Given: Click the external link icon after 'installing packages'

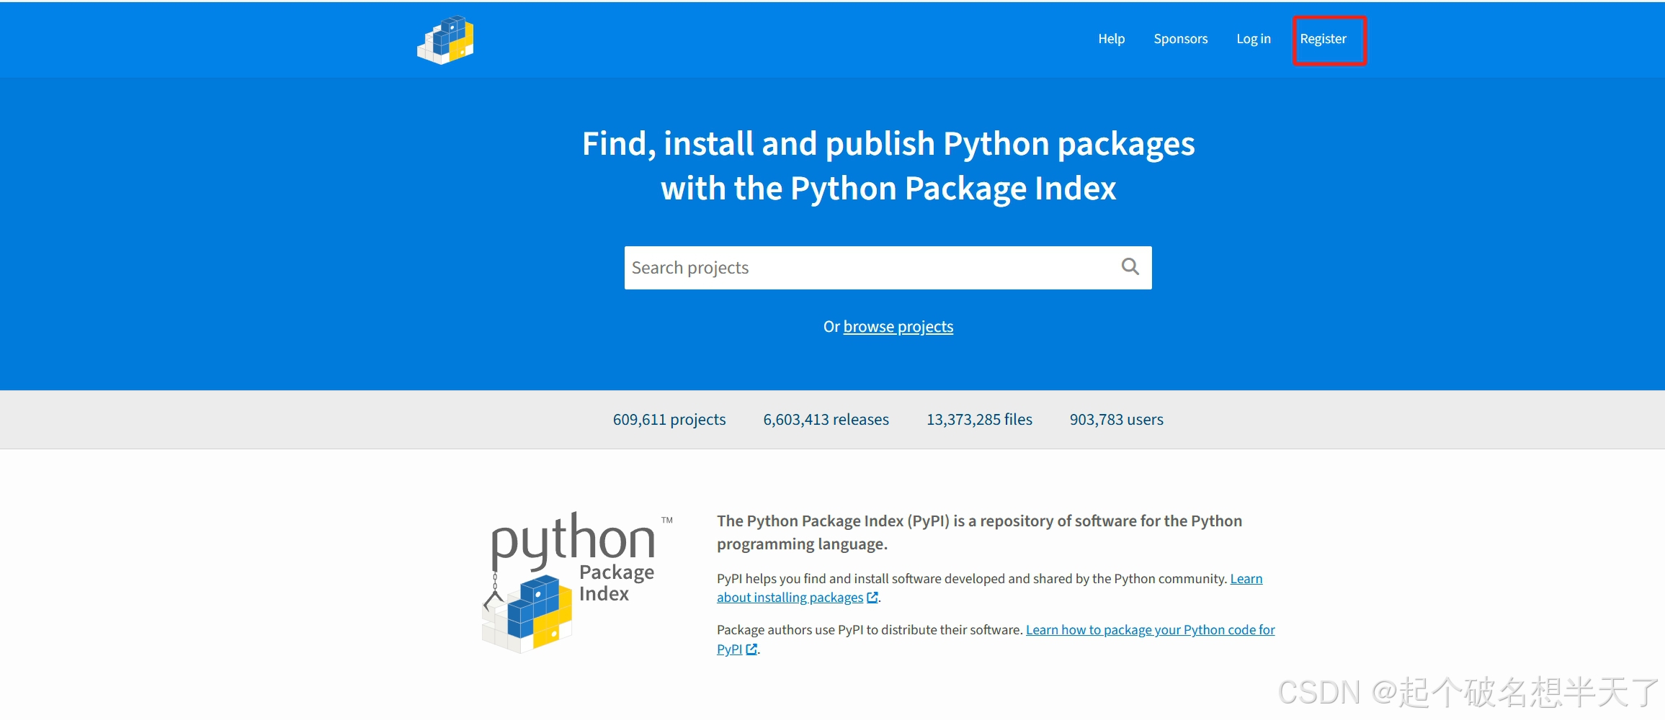Looking at the screenshot, I should point(872,598).
